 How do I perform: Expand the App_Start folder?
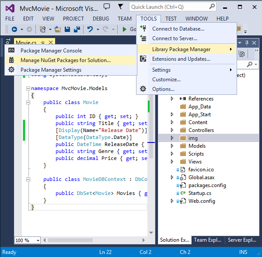point(172,115)
